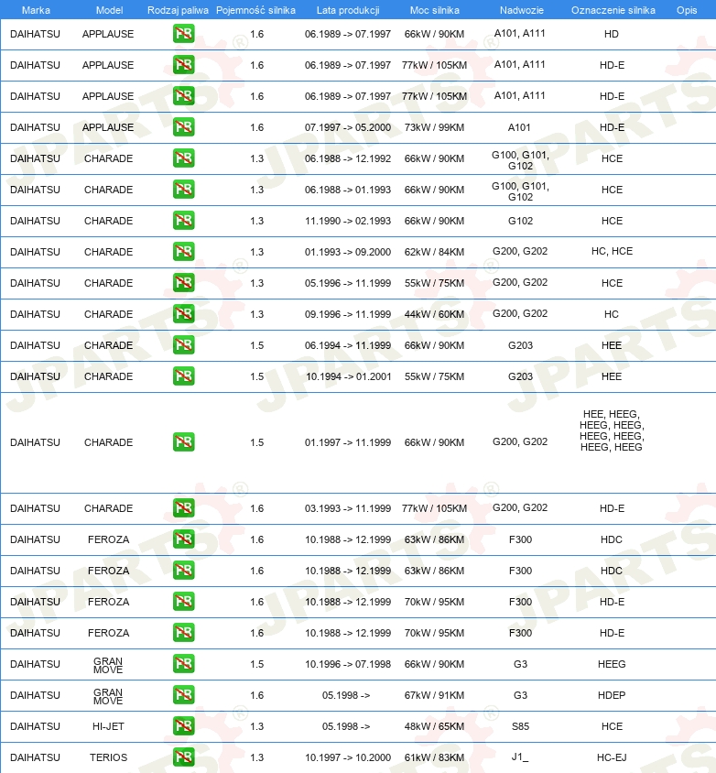Click fuel icon for CHARADE 11.1990 -> 02.1993

(x=184, y=221)
